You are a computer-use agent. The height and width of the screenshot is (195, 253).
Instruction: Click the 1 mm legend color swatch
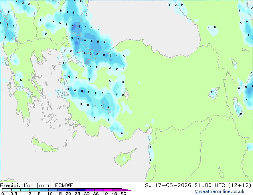[25, 190]
